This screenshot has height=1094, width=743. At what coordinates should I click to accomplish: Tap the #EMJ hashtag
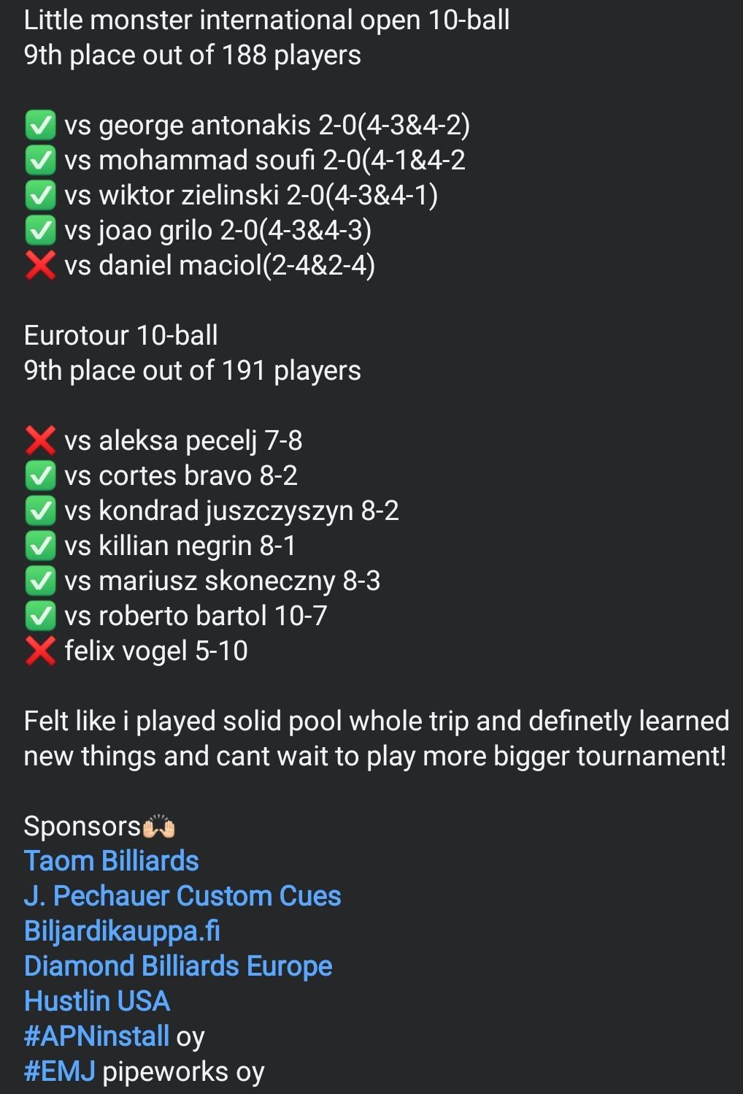[60, 1071]
